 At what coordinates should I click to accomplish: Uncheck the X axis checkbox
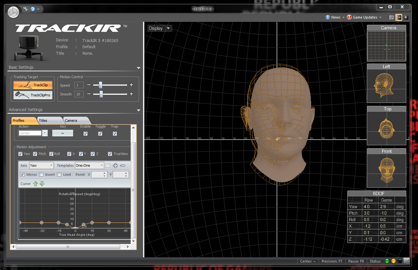pos(69,154)
